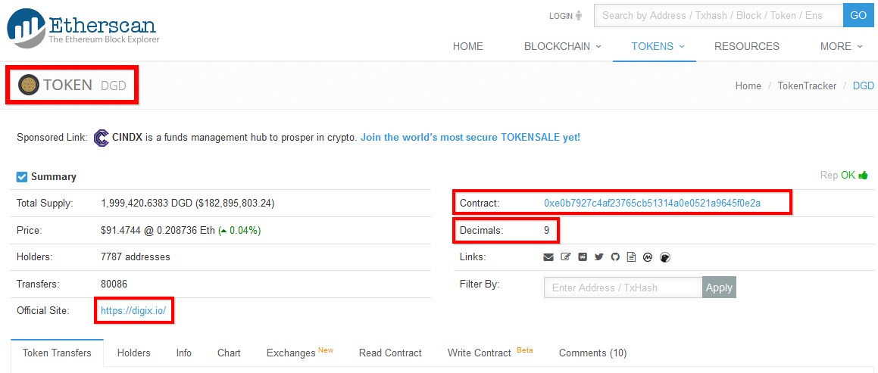Follow the Join TOKENSALE sponsored link
Screen dimensions: 878x373
(470, 137)
